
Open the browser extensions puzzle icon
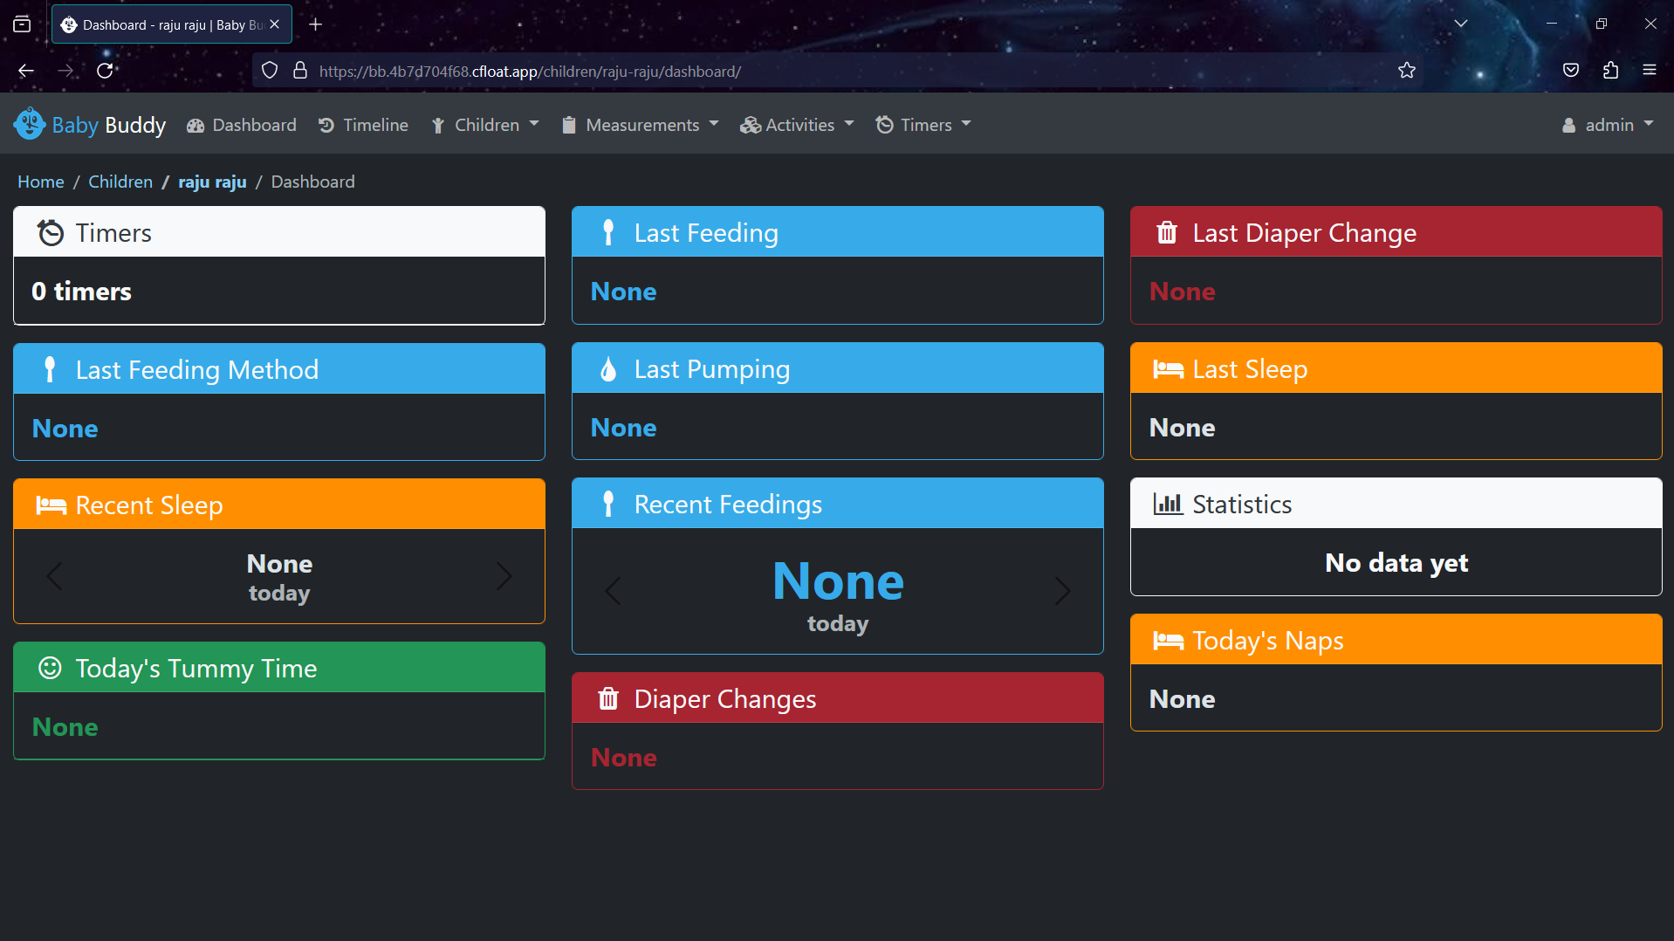[x=1610, y=71]
